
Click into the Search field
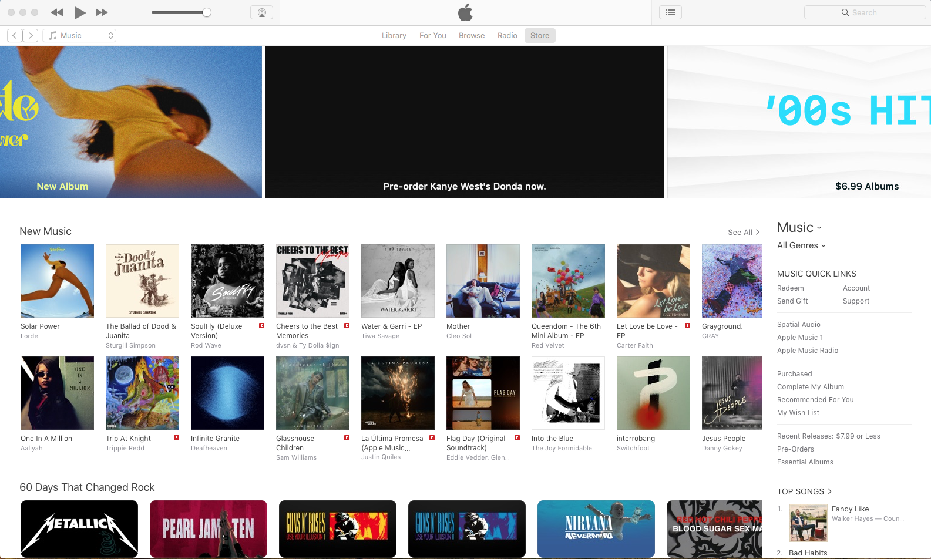[x=865, y=12]
